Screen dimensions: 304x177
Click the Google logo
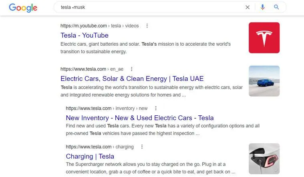coord(23,8)
